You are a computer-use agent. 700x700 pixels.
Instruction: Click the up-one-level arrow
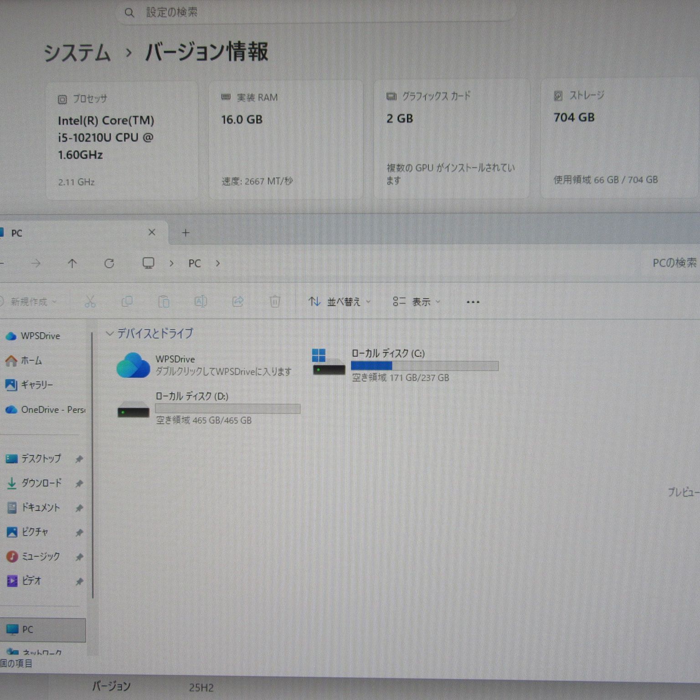[x=72, y=263]
